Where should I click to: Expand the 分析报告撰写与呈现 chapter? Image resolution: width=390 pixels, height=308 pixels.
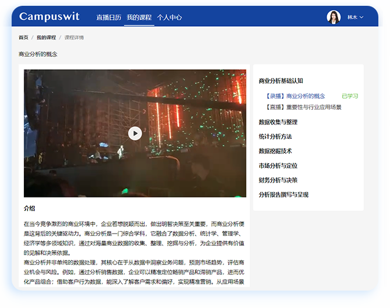pos(283,195)
